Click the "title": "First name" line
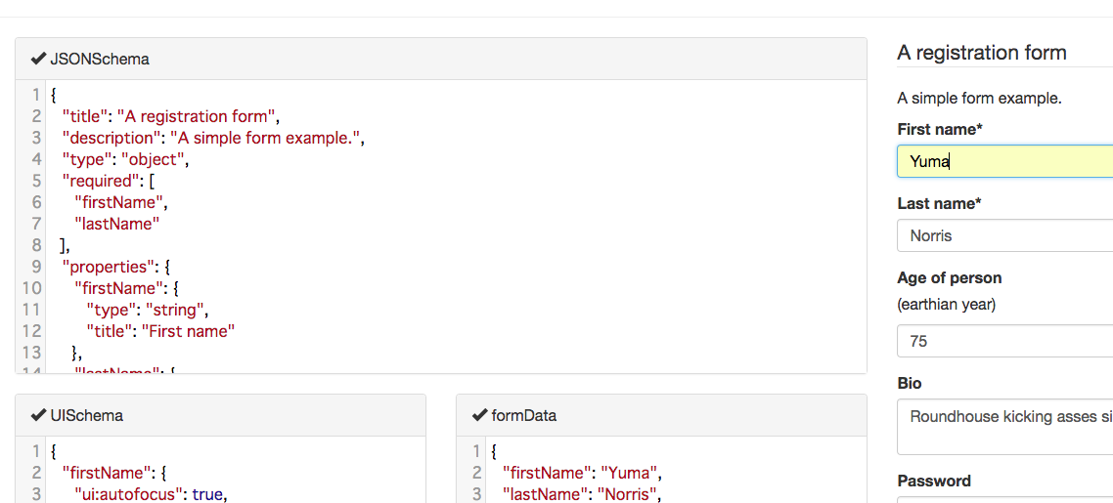The height and width of the screenshot is (503, 1113). [160, 331]
